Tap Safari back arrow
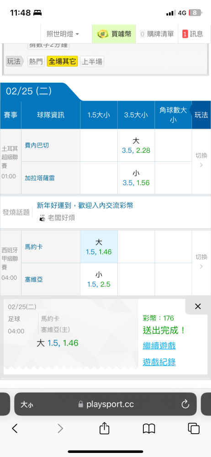Screen dimensions: 211x457 click(x=15, y=428)
